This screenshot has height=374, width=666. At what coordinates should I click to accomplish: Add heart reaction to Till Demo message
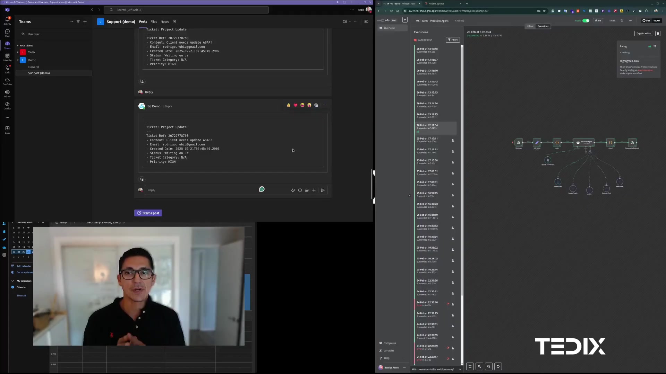296,105
